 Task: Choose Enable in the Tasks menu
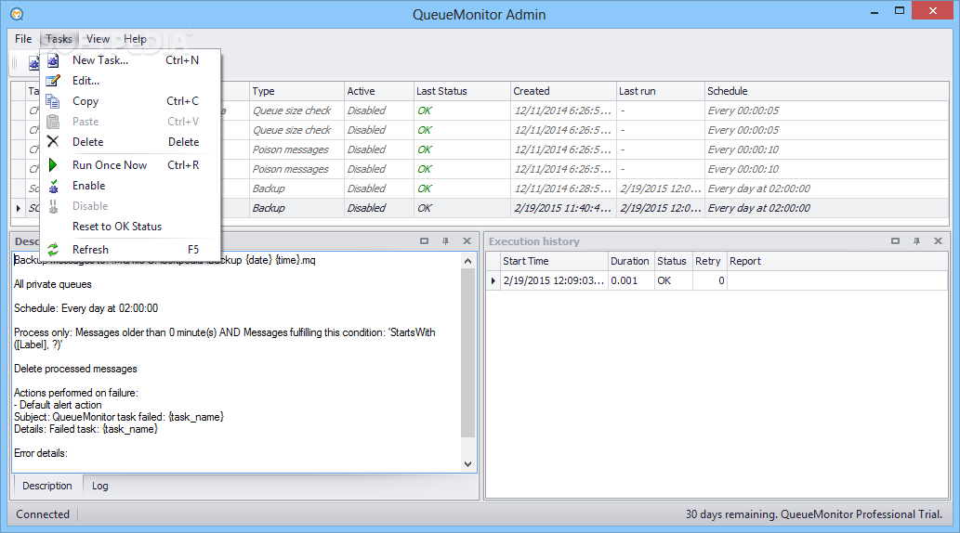tap(130, 186)
